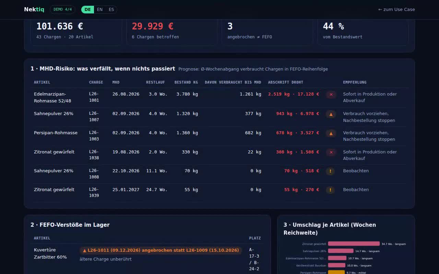Click the warning triangle icon for Persipan-Rohmasse
The width and height of the screenshot is (439, 274).
[x=331, y=133]
